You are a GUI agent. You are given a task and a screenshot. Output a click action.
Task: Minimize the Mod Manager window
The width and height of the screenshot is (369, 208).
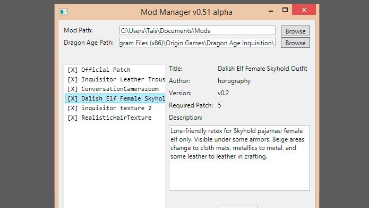pos(271,11)
